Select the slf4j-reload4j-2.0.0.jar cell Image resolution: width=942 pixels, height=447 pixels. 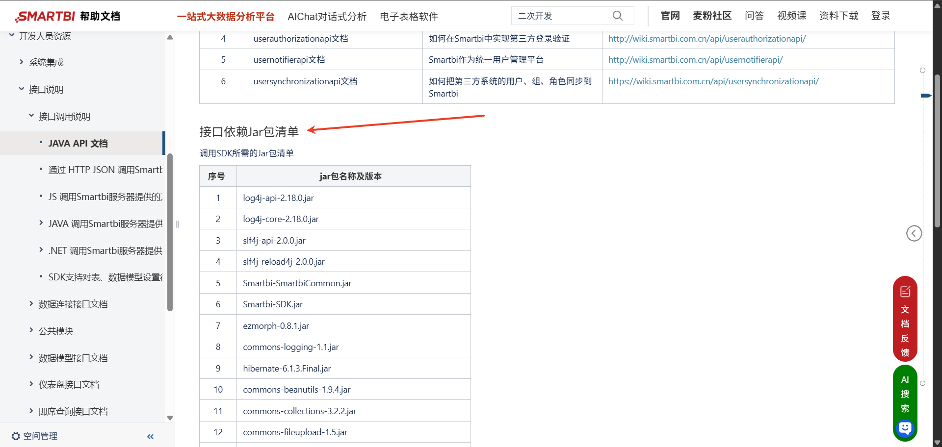[x=353, y=262]
